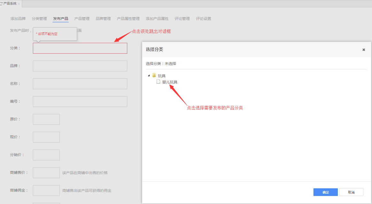The height and width of the screenshot is (204, 372).
Task: Focus the 品牌 input field
Action: click(x=80, y=66)
